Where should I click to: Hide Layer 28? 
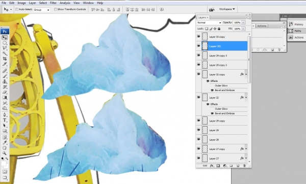199,139
